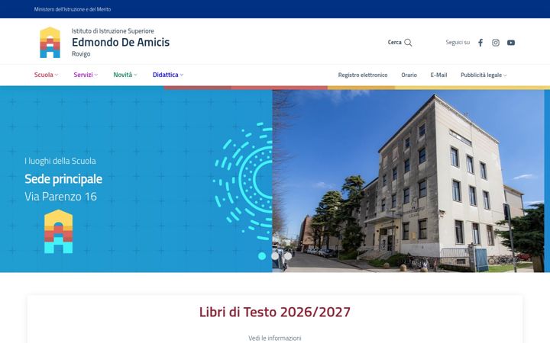
Task: Open Ministero dell'Istruzione e del Merito link
Action: [x=73, y=9]
